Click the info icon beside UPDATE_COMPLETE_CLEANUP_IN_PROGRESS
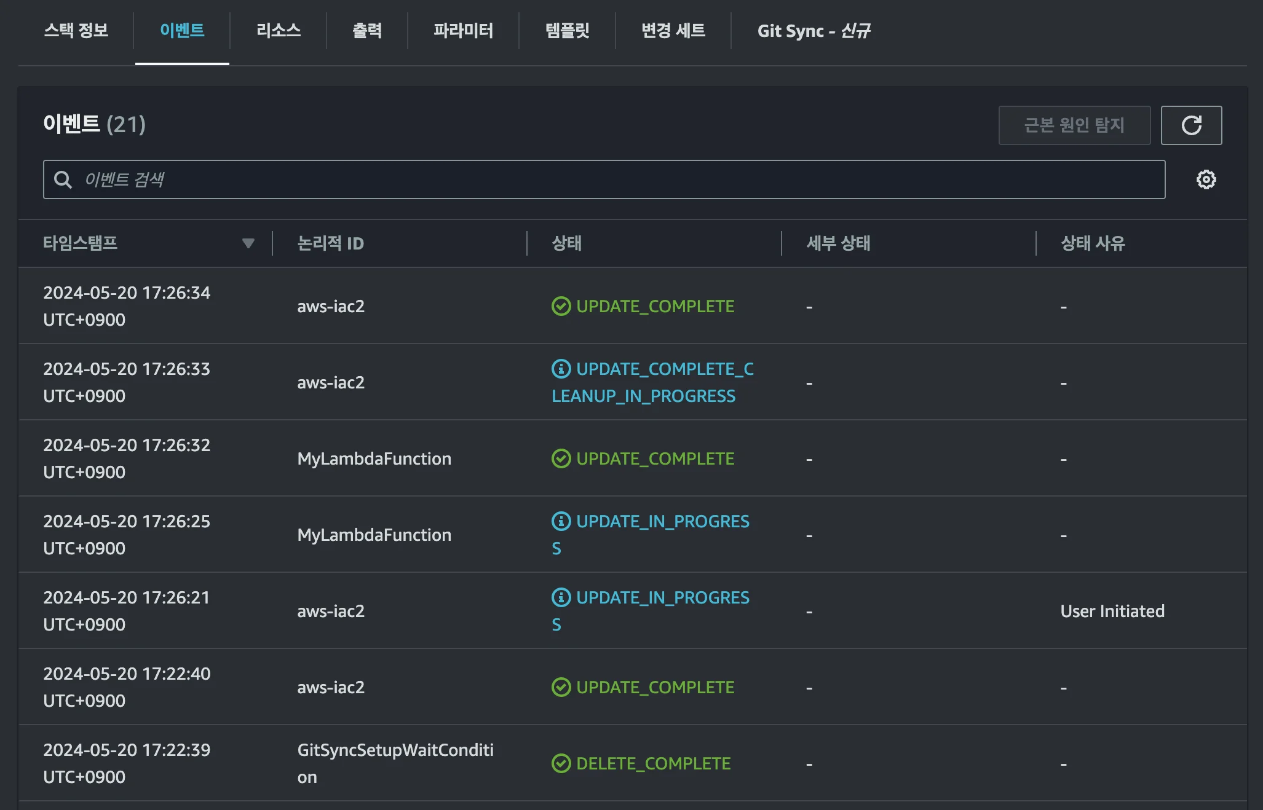1263x810 pixels. coord(560,369)
